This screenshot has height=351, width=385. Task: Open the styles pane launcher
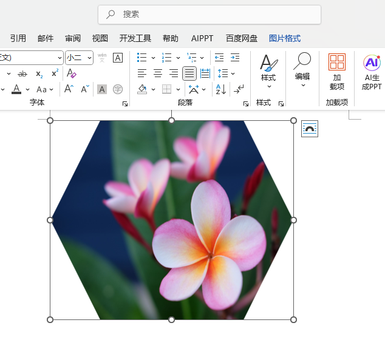pyautogui.click(x=281, y=104)
